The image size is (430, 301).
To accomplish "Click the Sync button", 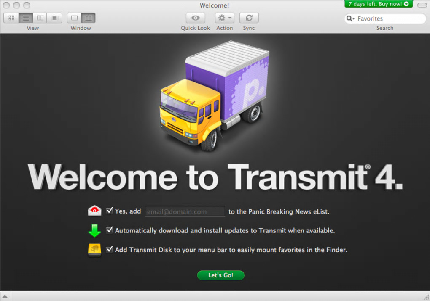I will pos(249,18).
